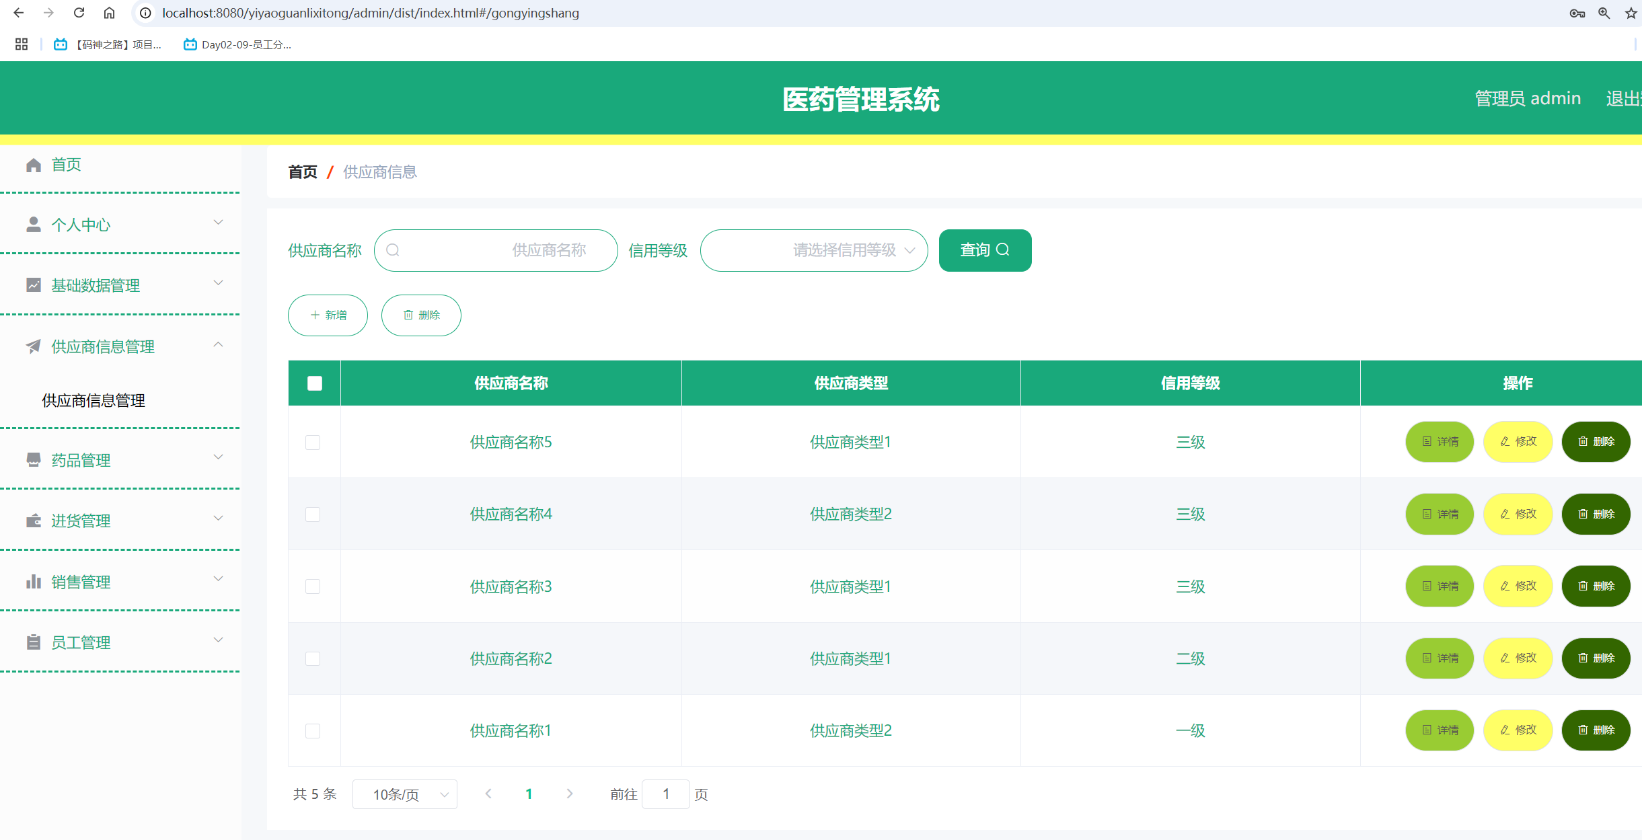Click the browser back arrow
Viewport: 1642px width, 840px height.
(18, 13)
